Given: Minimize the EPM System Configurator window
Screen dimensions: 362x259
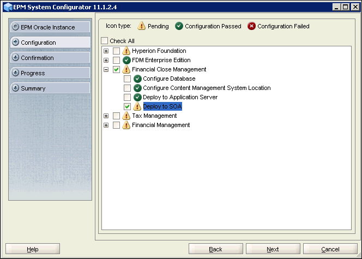Looking at the screenshot, I should click(336, 7).
